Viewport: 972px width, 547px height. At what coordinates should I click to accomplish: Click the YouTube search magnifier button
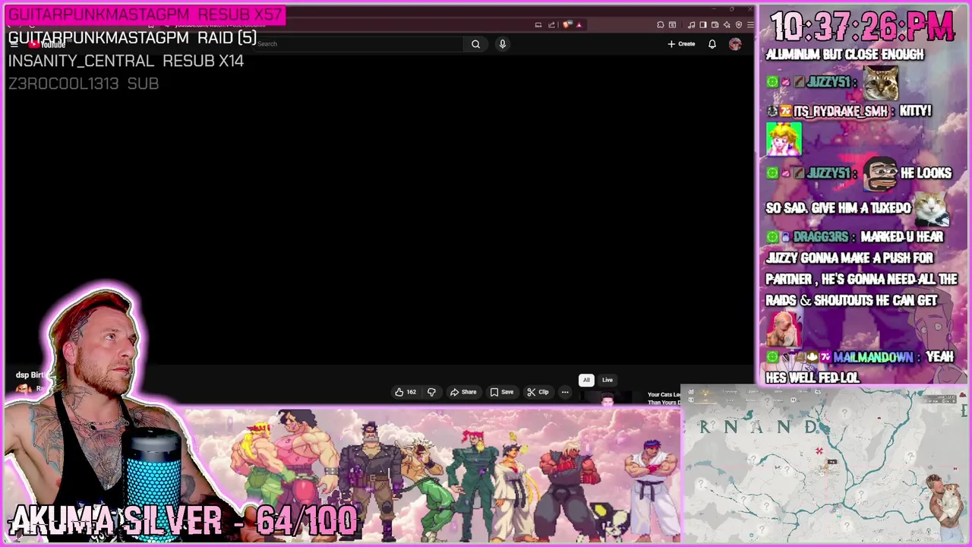(475, 44)
